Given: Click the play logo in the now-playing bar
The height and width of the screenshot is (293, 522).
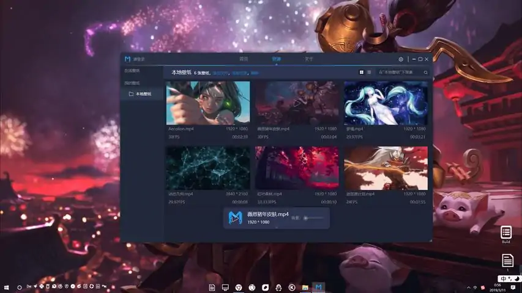Looking at the screenshot, I should point(236,218).
